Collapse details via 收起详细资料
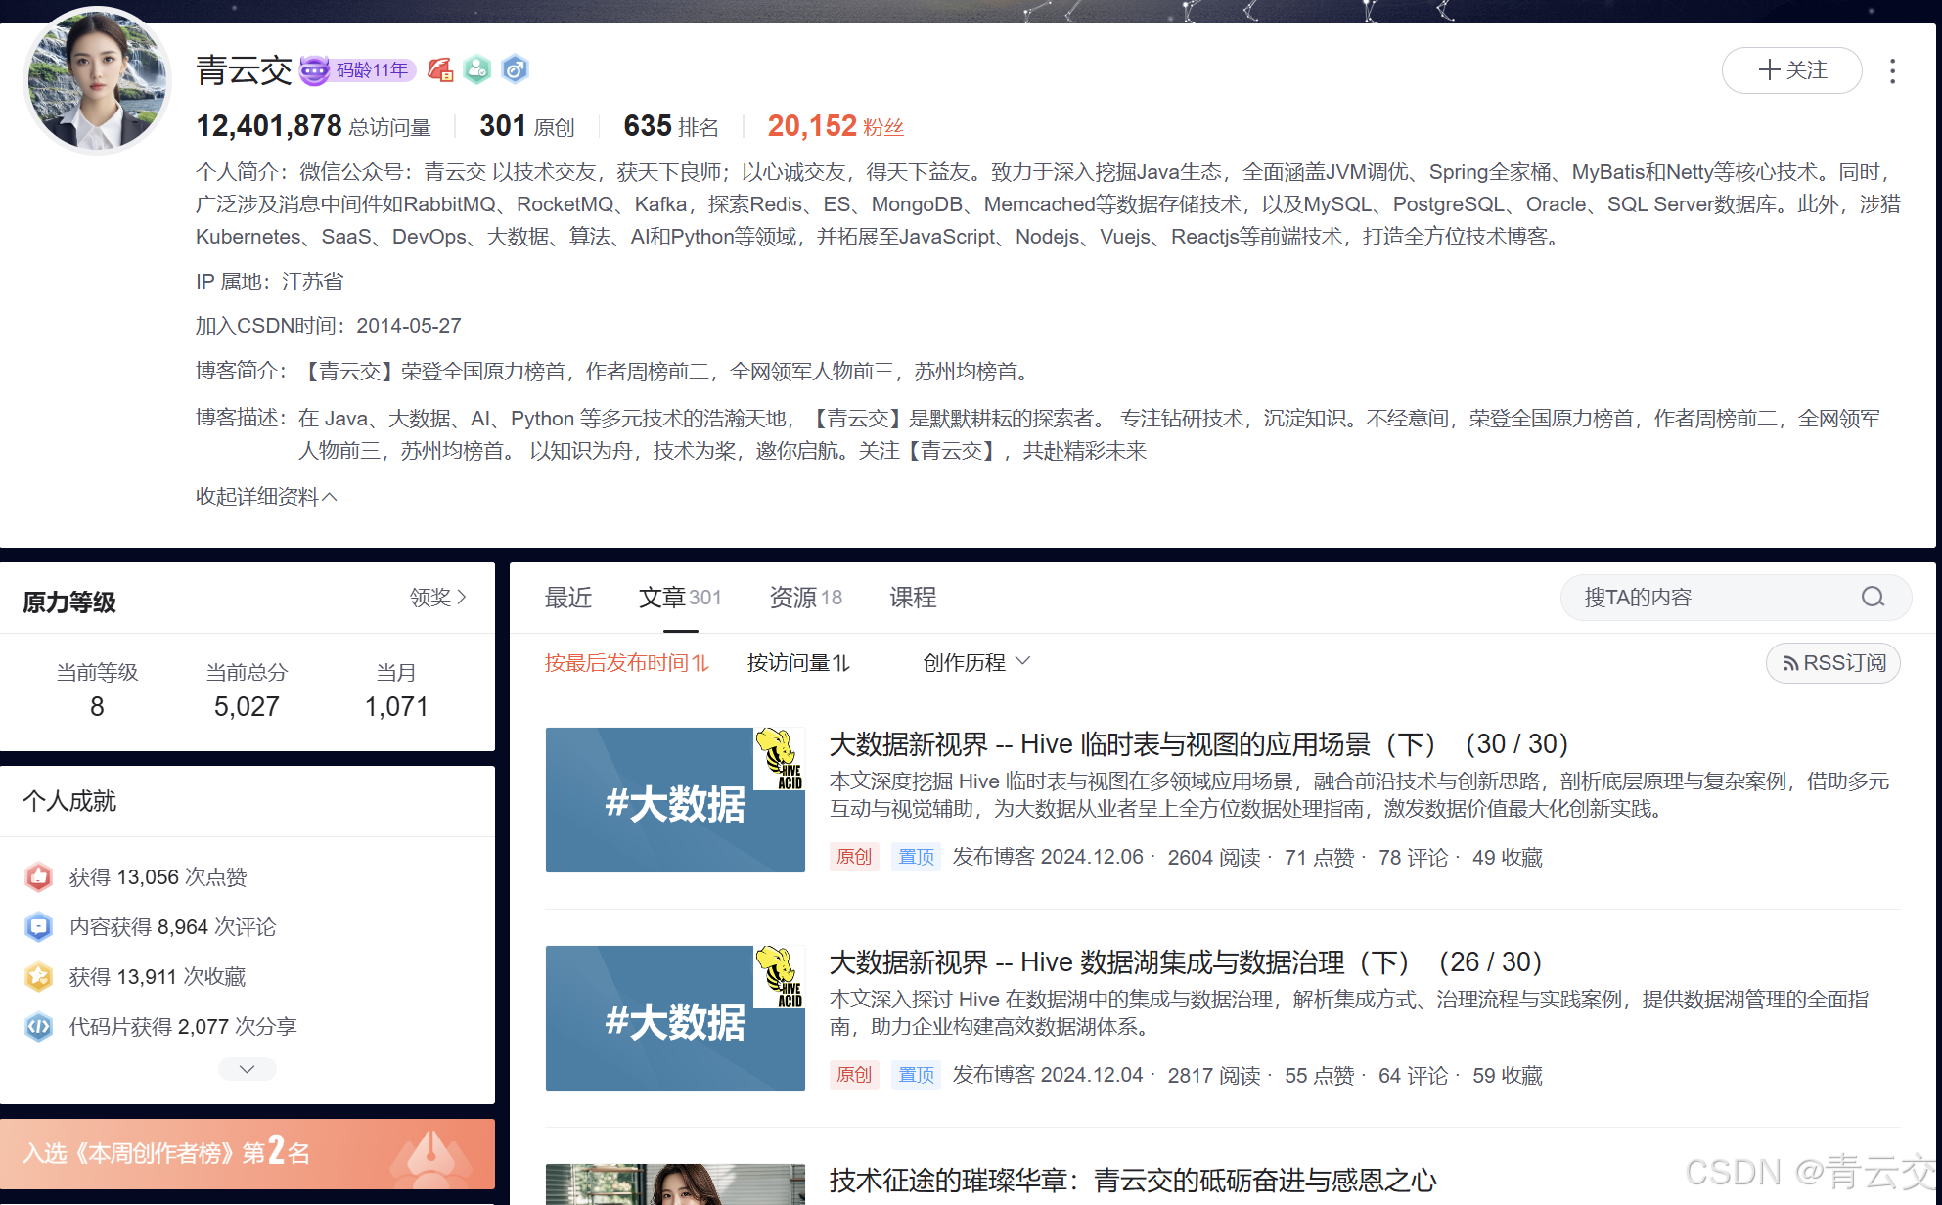This screenshot has width=1942, height=1205. (x=266, y=497)
